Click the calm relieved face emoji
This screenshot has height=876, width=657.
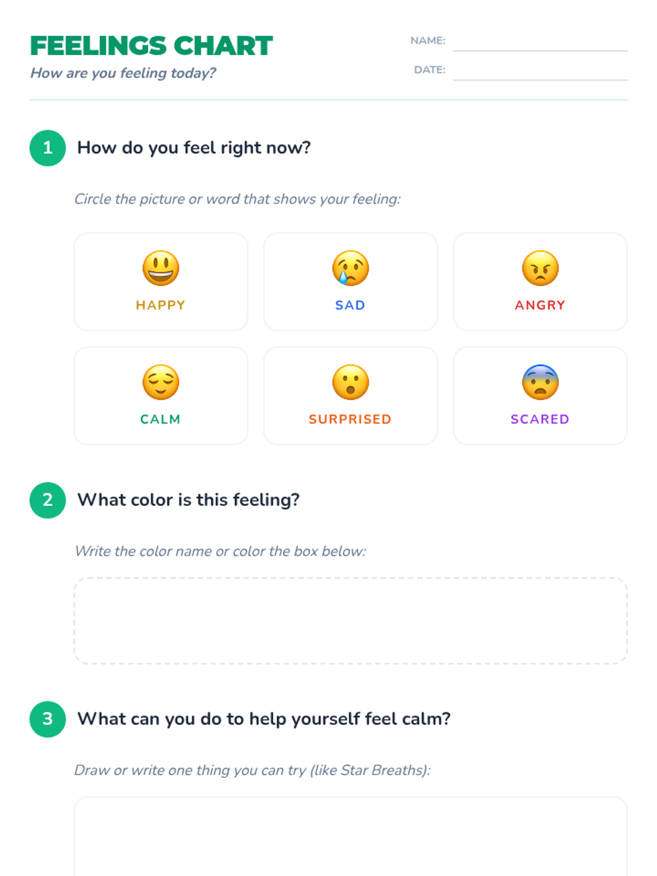coord(160,382)
